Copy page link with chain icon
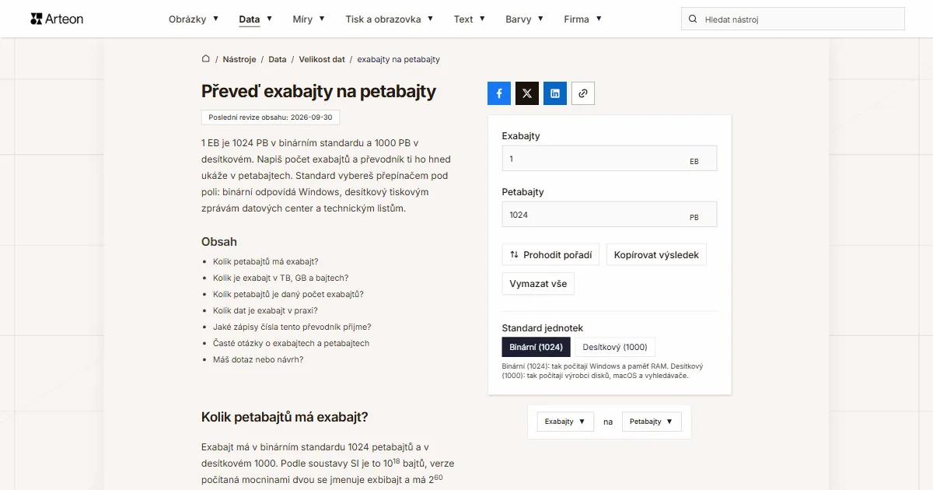This screenshot has width=933, height=490. click(583, 93)
